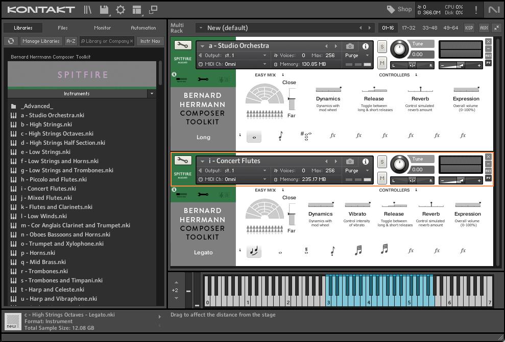Switch to the Automation tab
This screenshot has height=342, width=505.
click(143, 28)
